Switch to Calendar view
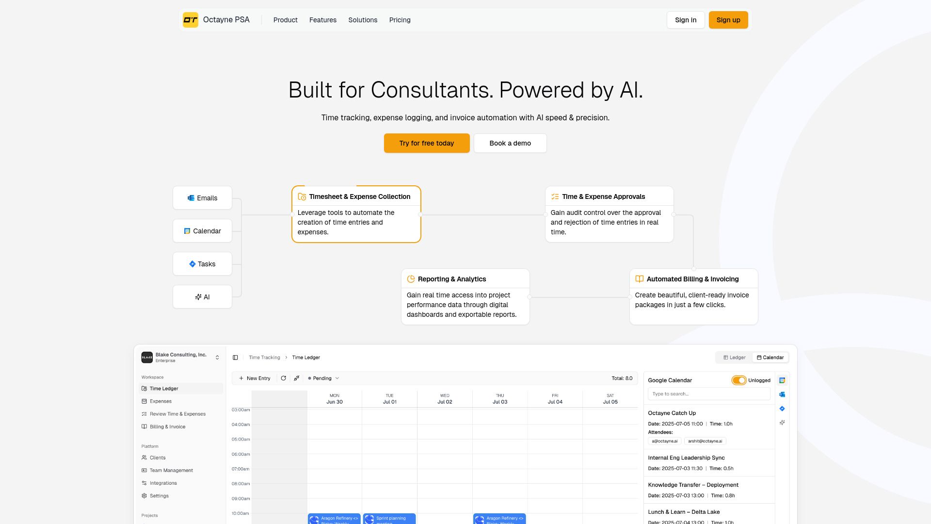The image size is (931, 524). point(770,358)
